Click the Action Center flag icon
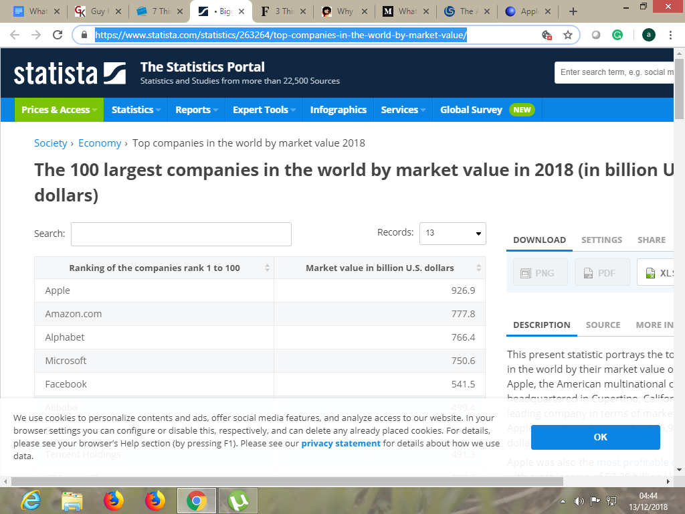The height and width of the screenshot is (514, 685). [595, 501]
